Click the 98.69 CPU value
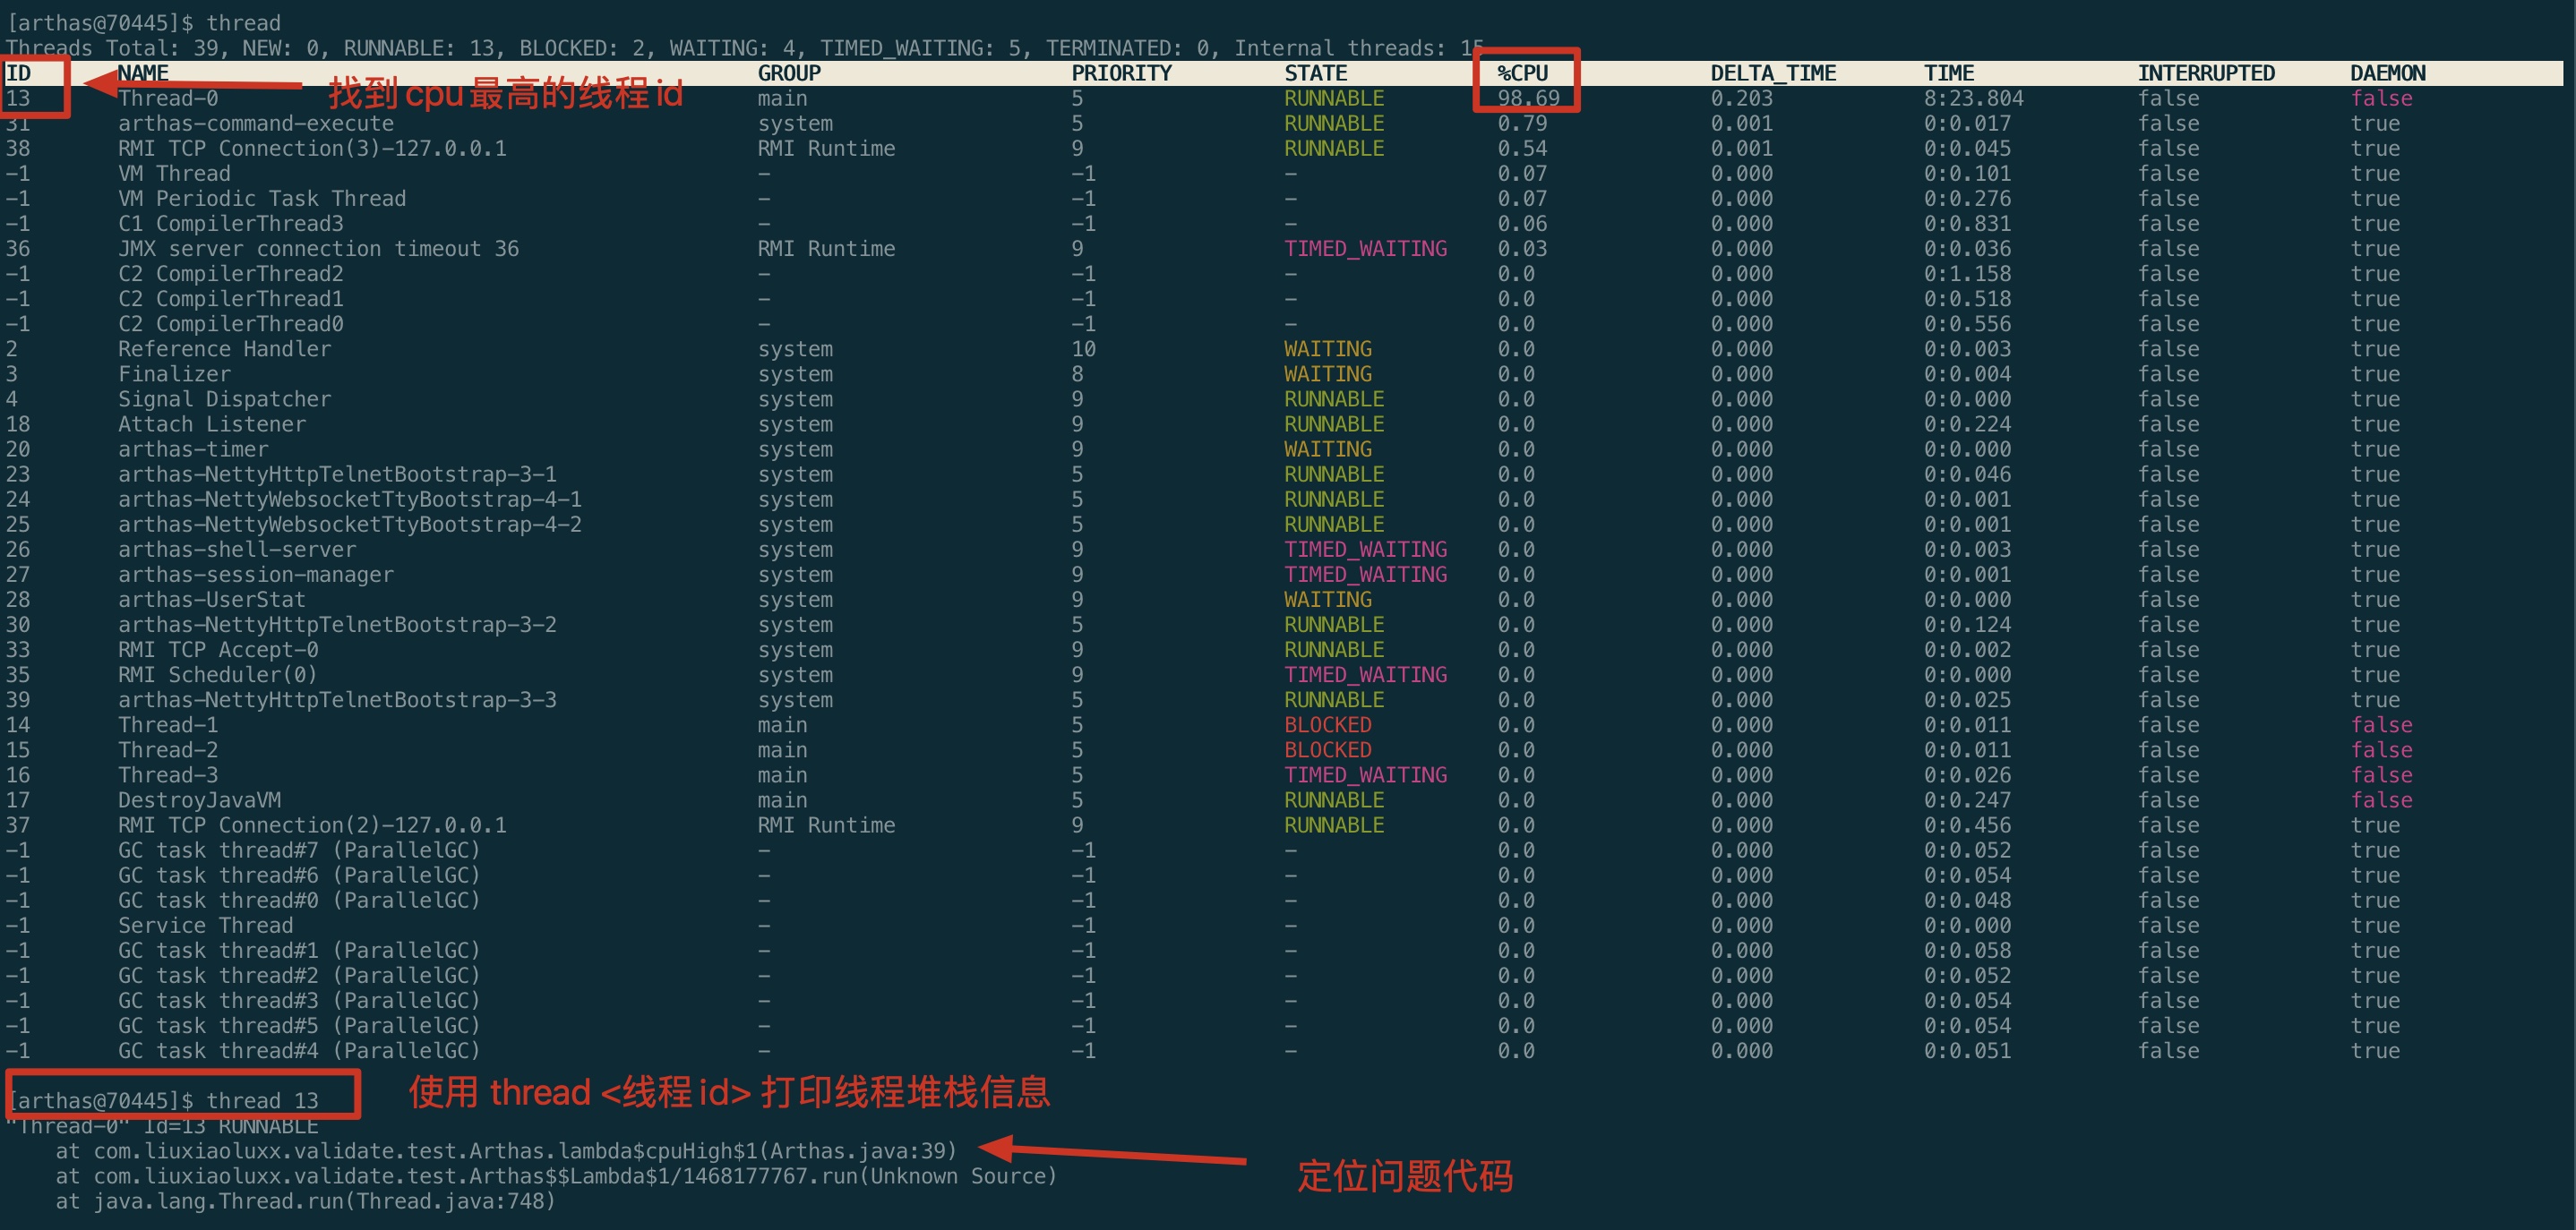2576x1230 pixels. (x=1528, y=98)
